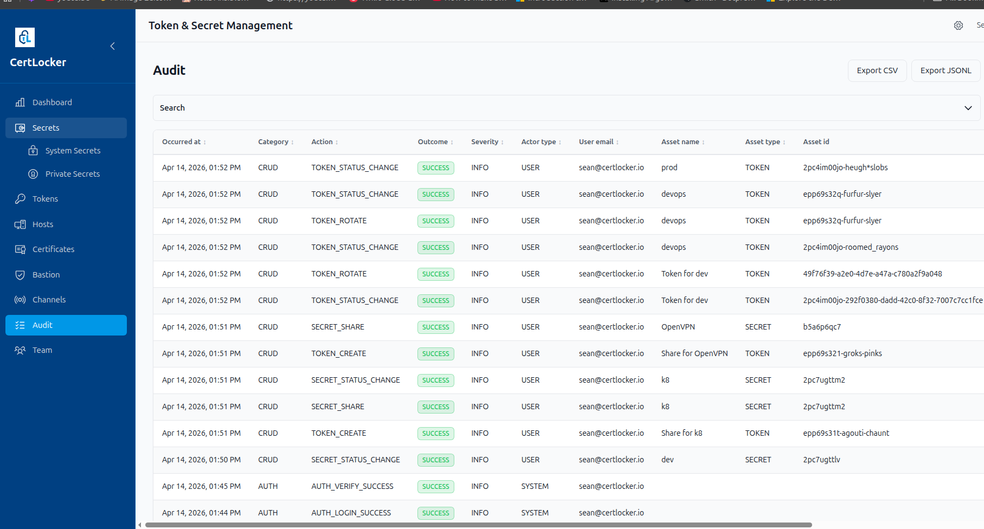Click asset id '2pc4im00jo-heugh*slobs'
Screen dimensions: 984x529
[x=845, y=168]
